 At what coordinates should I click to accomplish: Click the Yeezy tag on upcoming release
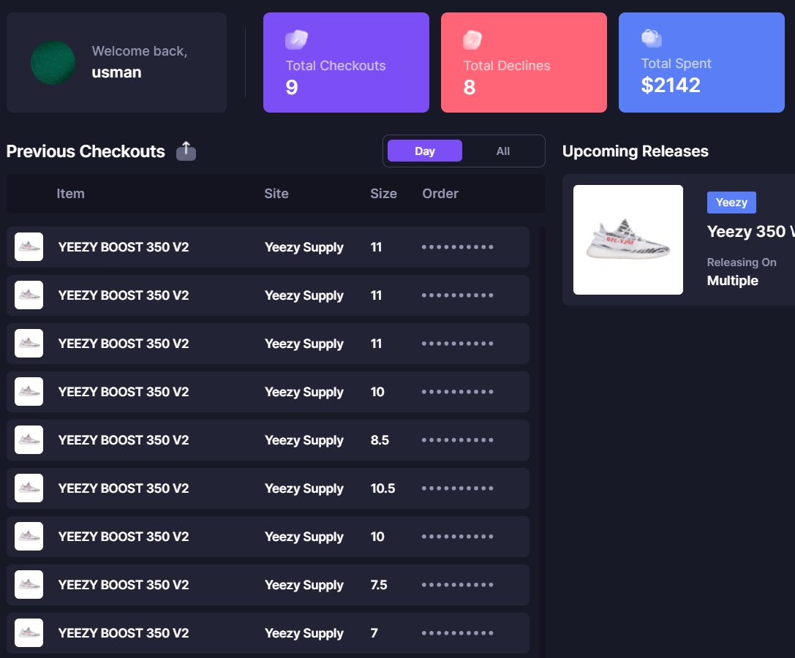coord(731,203)
